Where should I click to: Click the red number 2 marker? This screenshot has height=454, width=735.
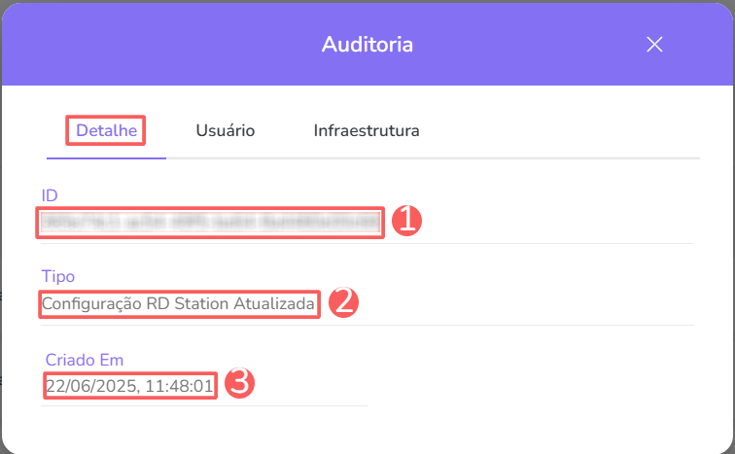[344, 303]
